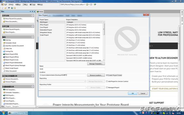Select the <Default> project template
Viewport: 184px width, 115px height.
pyautogui.click(x=85, y=22)
